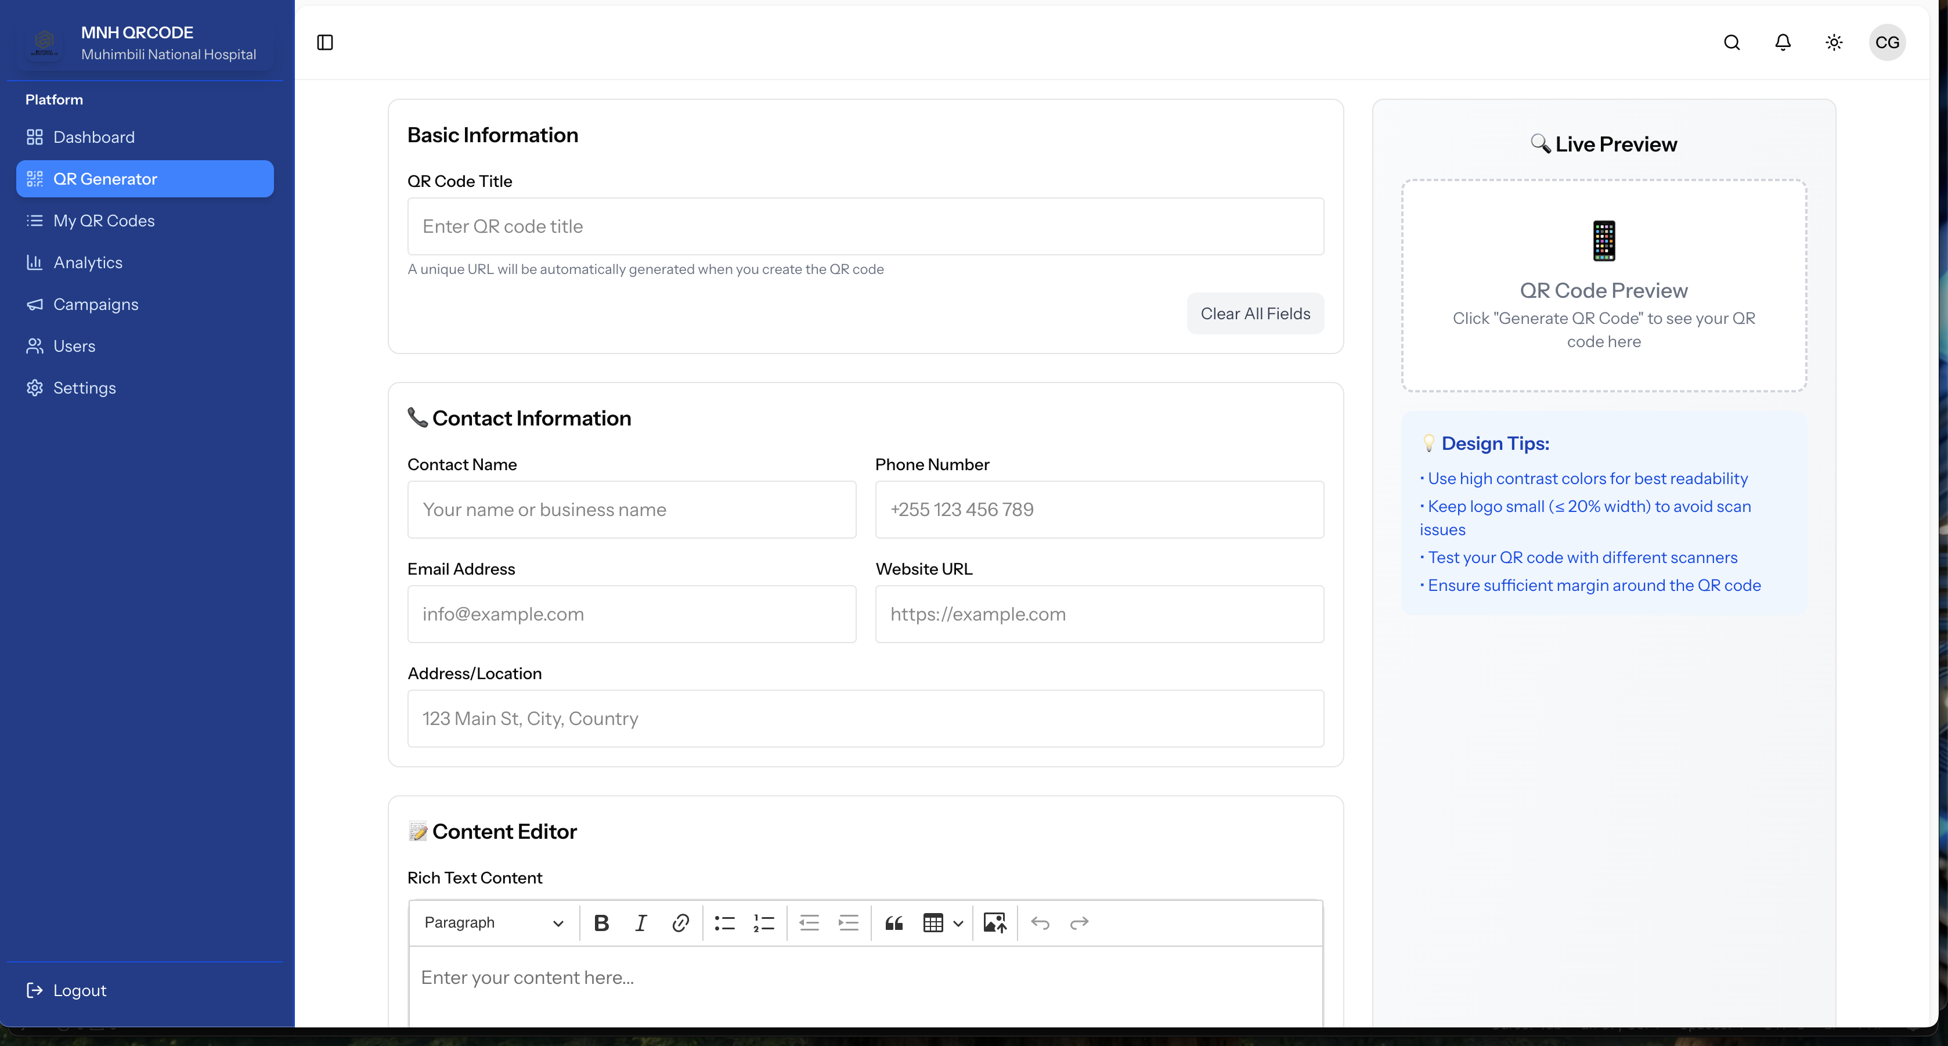Toggle bold formatting in editor toolbar
1948x1046 pixels.
pos(601,923)
